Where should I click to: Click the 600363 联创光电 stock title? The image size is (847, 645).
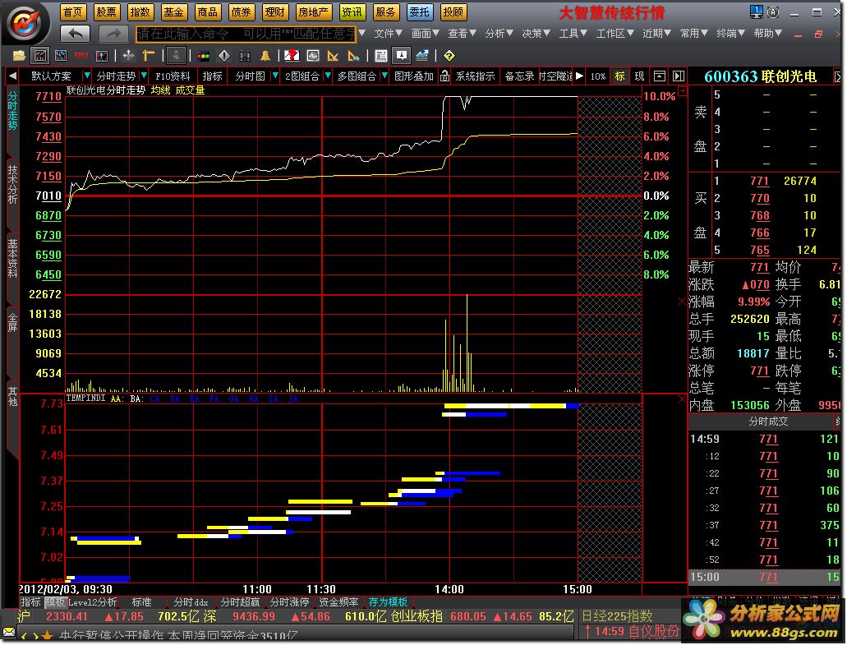760,76
